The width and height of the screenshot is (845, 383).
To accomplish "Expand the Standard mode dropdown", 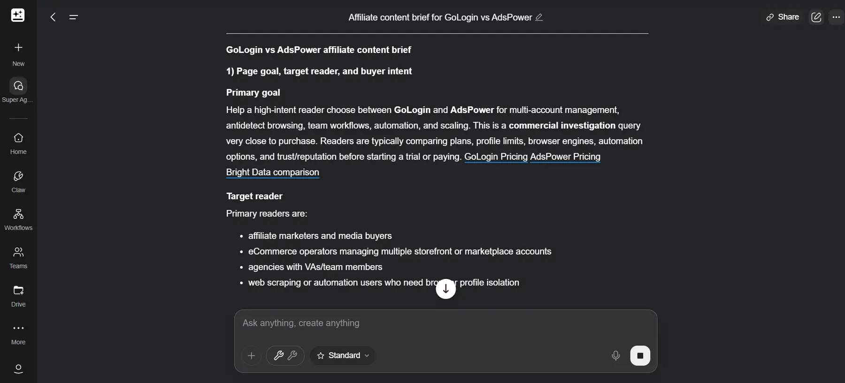I will [x=343, y=355].
